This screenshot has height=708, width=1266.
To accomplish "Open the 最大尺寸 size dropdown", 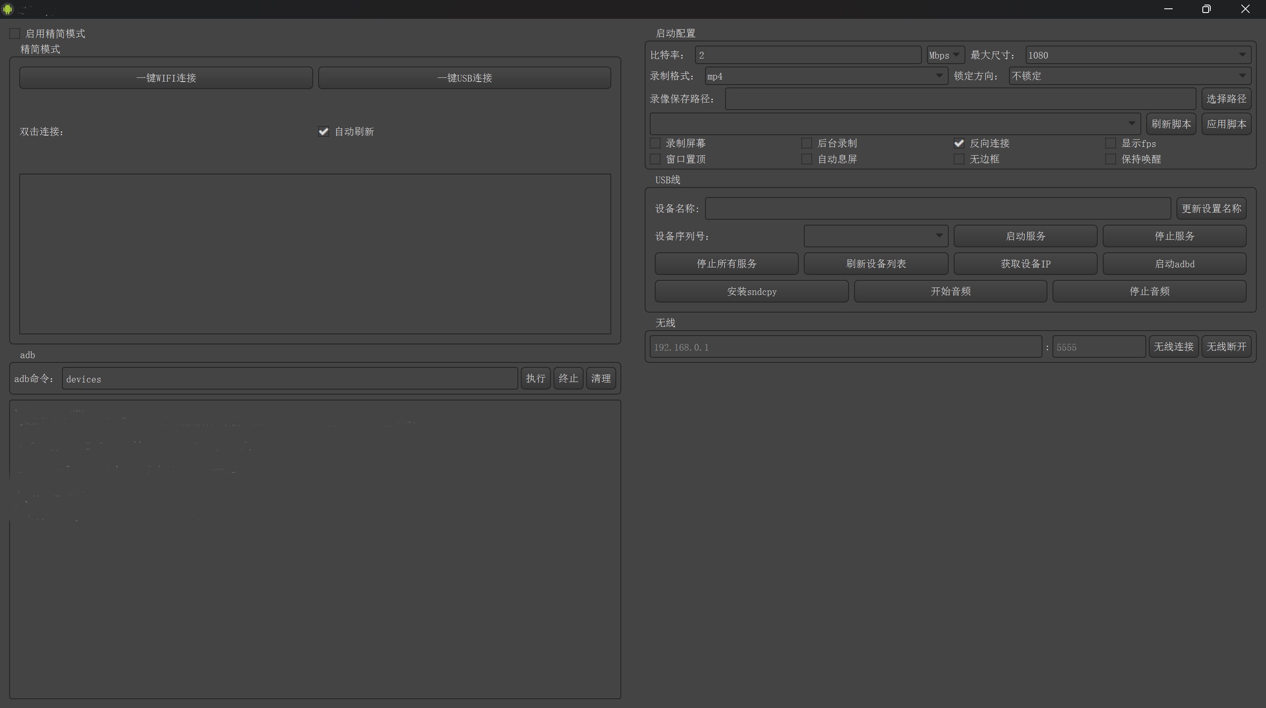I will 1243,54.
